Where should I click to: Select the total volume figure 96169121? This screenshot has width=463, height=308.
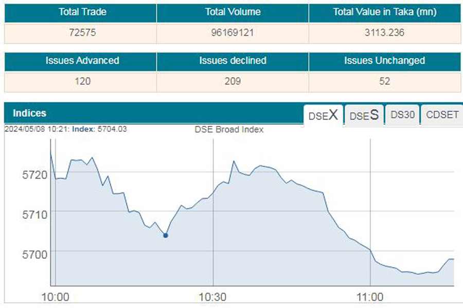(x=233, y=33)
